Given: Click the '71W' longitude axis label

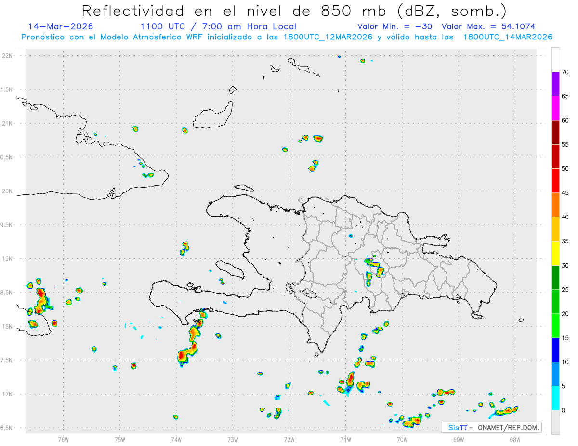Looking at the screenshot, I should point(345,439).
